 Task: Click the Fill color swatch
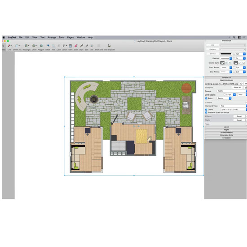pyautogui.click(x=233, y=45)
